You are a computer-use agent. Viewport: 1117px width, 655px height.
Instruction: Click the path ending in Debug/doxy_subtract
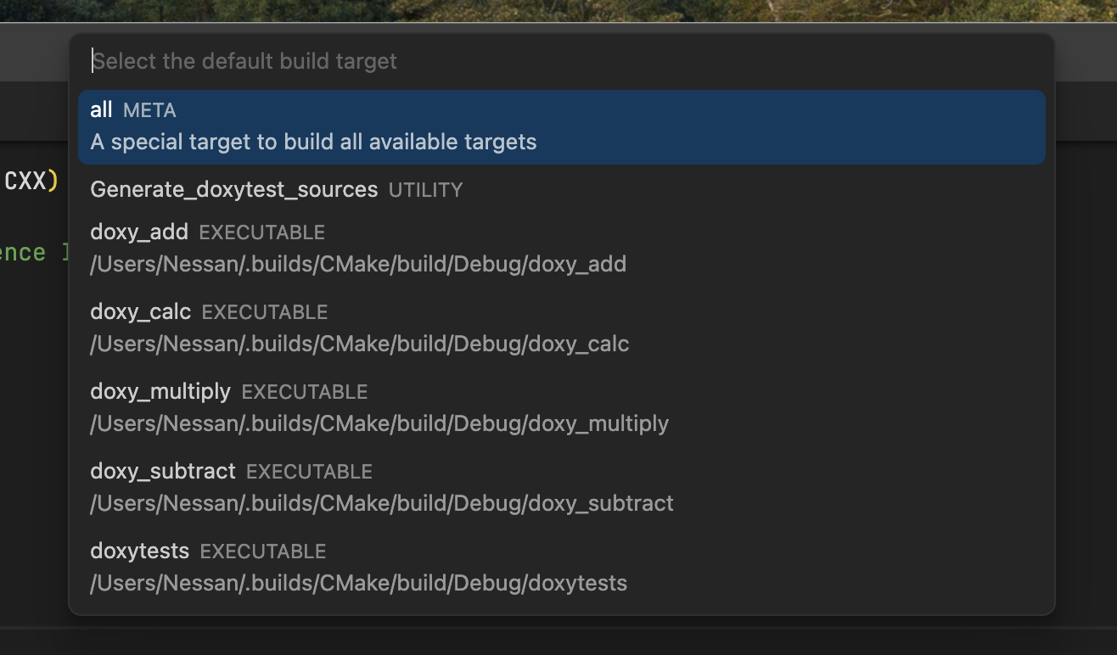(x=382, y=504)
